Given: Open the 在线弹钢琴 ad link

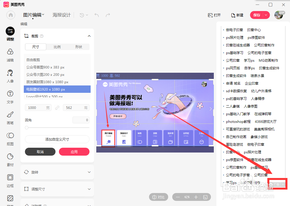Looking at the screenshot, I should (263, 114).
